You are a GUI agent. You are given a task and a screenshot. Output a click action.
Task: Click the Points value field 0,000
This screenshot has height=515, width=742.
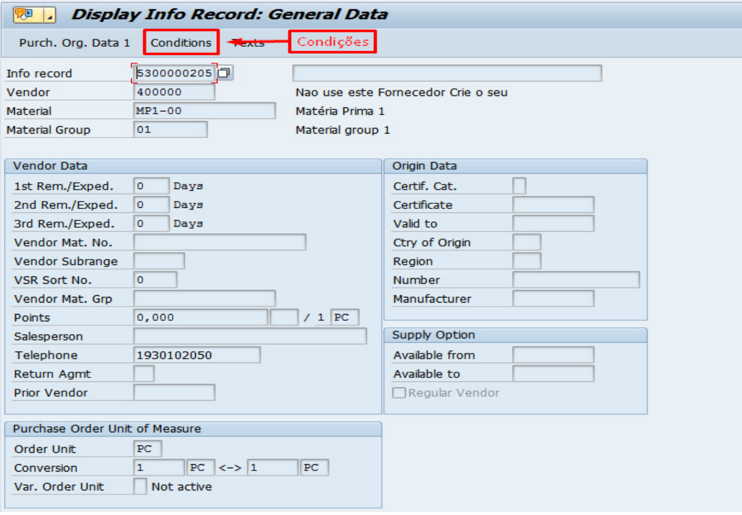200,317
